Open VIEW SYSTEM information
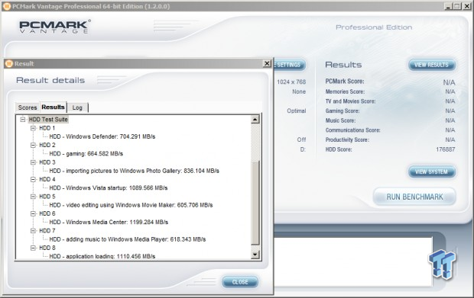Viewport: 474px width, 298px height. tap(431, 171)
